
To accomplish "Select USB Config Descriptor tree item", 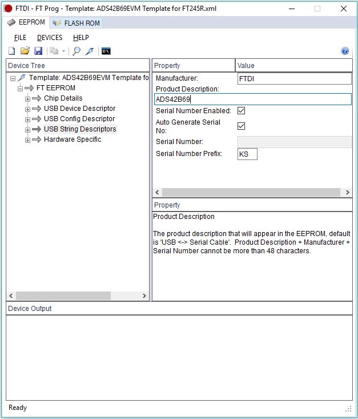I will click(79, 119).
